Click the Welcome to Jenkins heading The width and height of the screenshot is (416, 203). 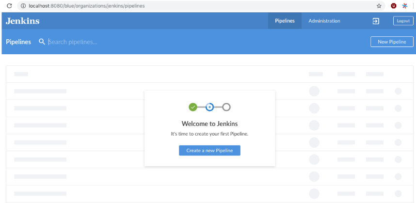pyautogui.click(x=209, y=124)
